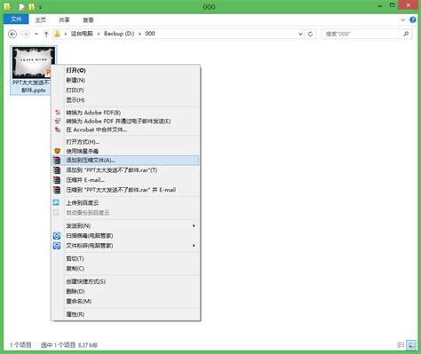
Task: Click the search 000 input box
Action: pyautogui.click(x=362, y=34)
